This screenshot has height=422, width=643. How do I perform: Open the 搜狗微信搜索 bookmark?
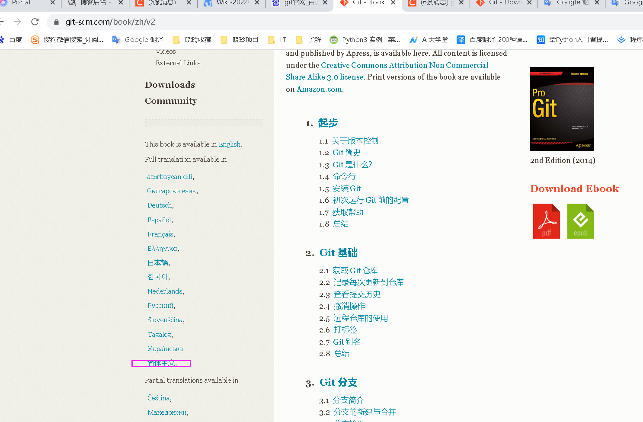tap(67, 40)
